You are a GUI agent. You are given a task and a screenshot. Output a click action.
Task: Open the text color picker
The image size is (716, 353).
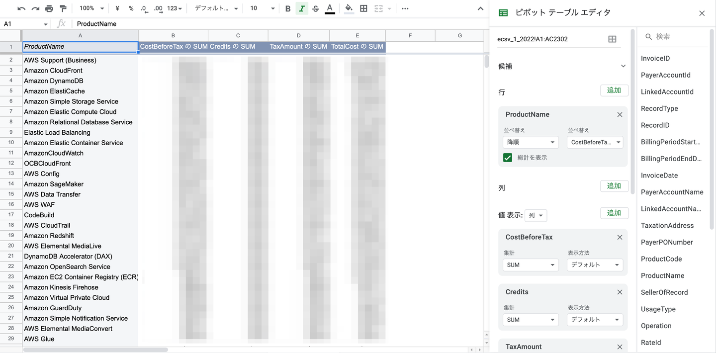[x=330, y=8]
